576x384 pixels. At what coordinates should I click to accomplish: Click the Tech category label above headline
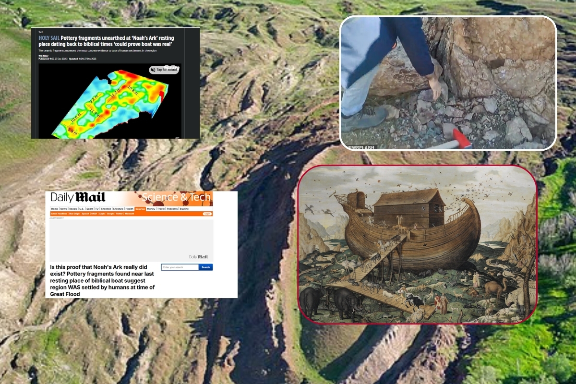coord(41,32)
